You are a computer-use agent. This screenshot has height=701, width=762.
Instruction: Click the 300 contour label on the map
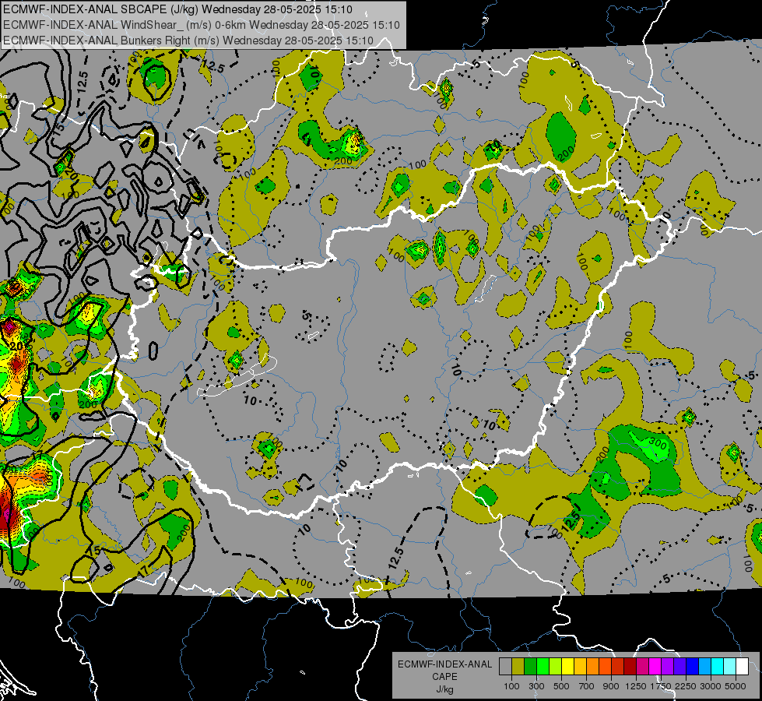pyautogui.click(x=658, y=443)
